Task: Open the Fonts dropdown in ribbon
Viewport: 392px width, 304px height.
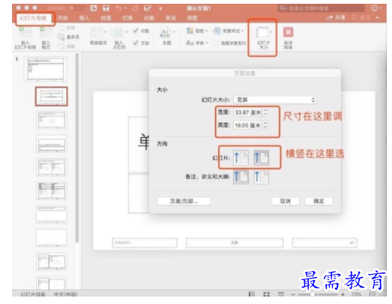Action: coord(197,43)
